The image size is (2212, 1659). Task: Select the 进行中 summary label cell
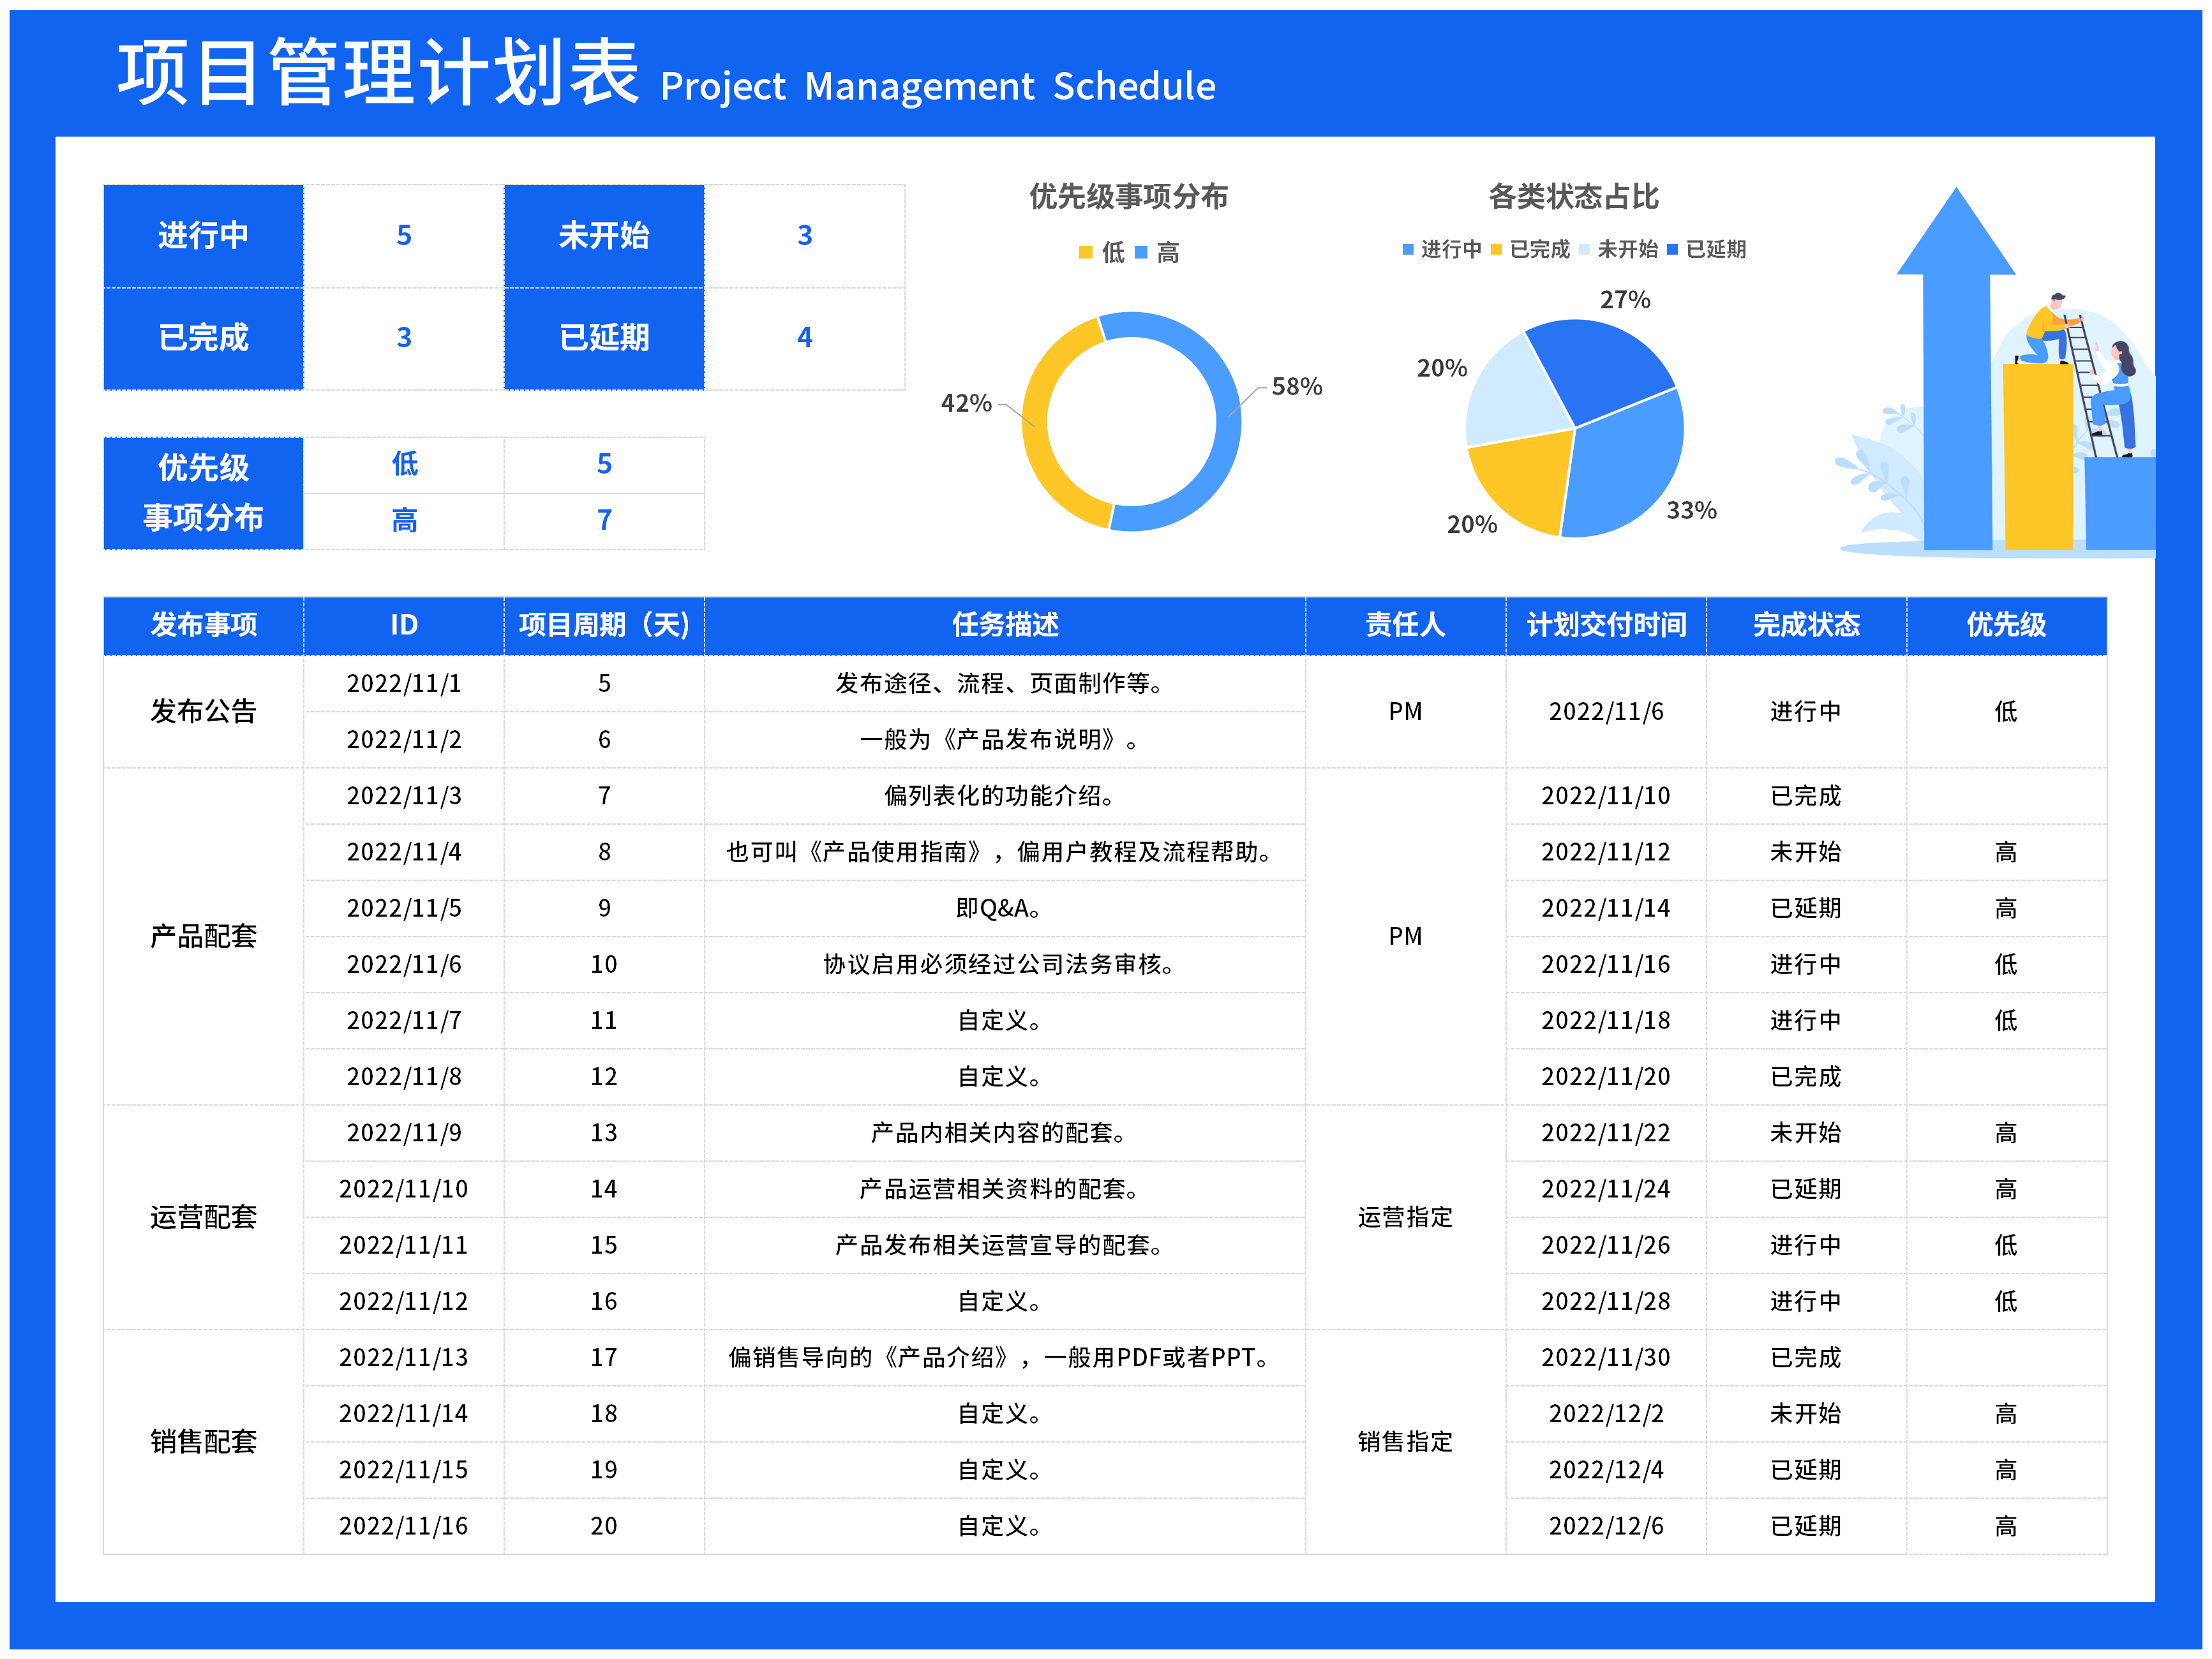pos(203,236)
